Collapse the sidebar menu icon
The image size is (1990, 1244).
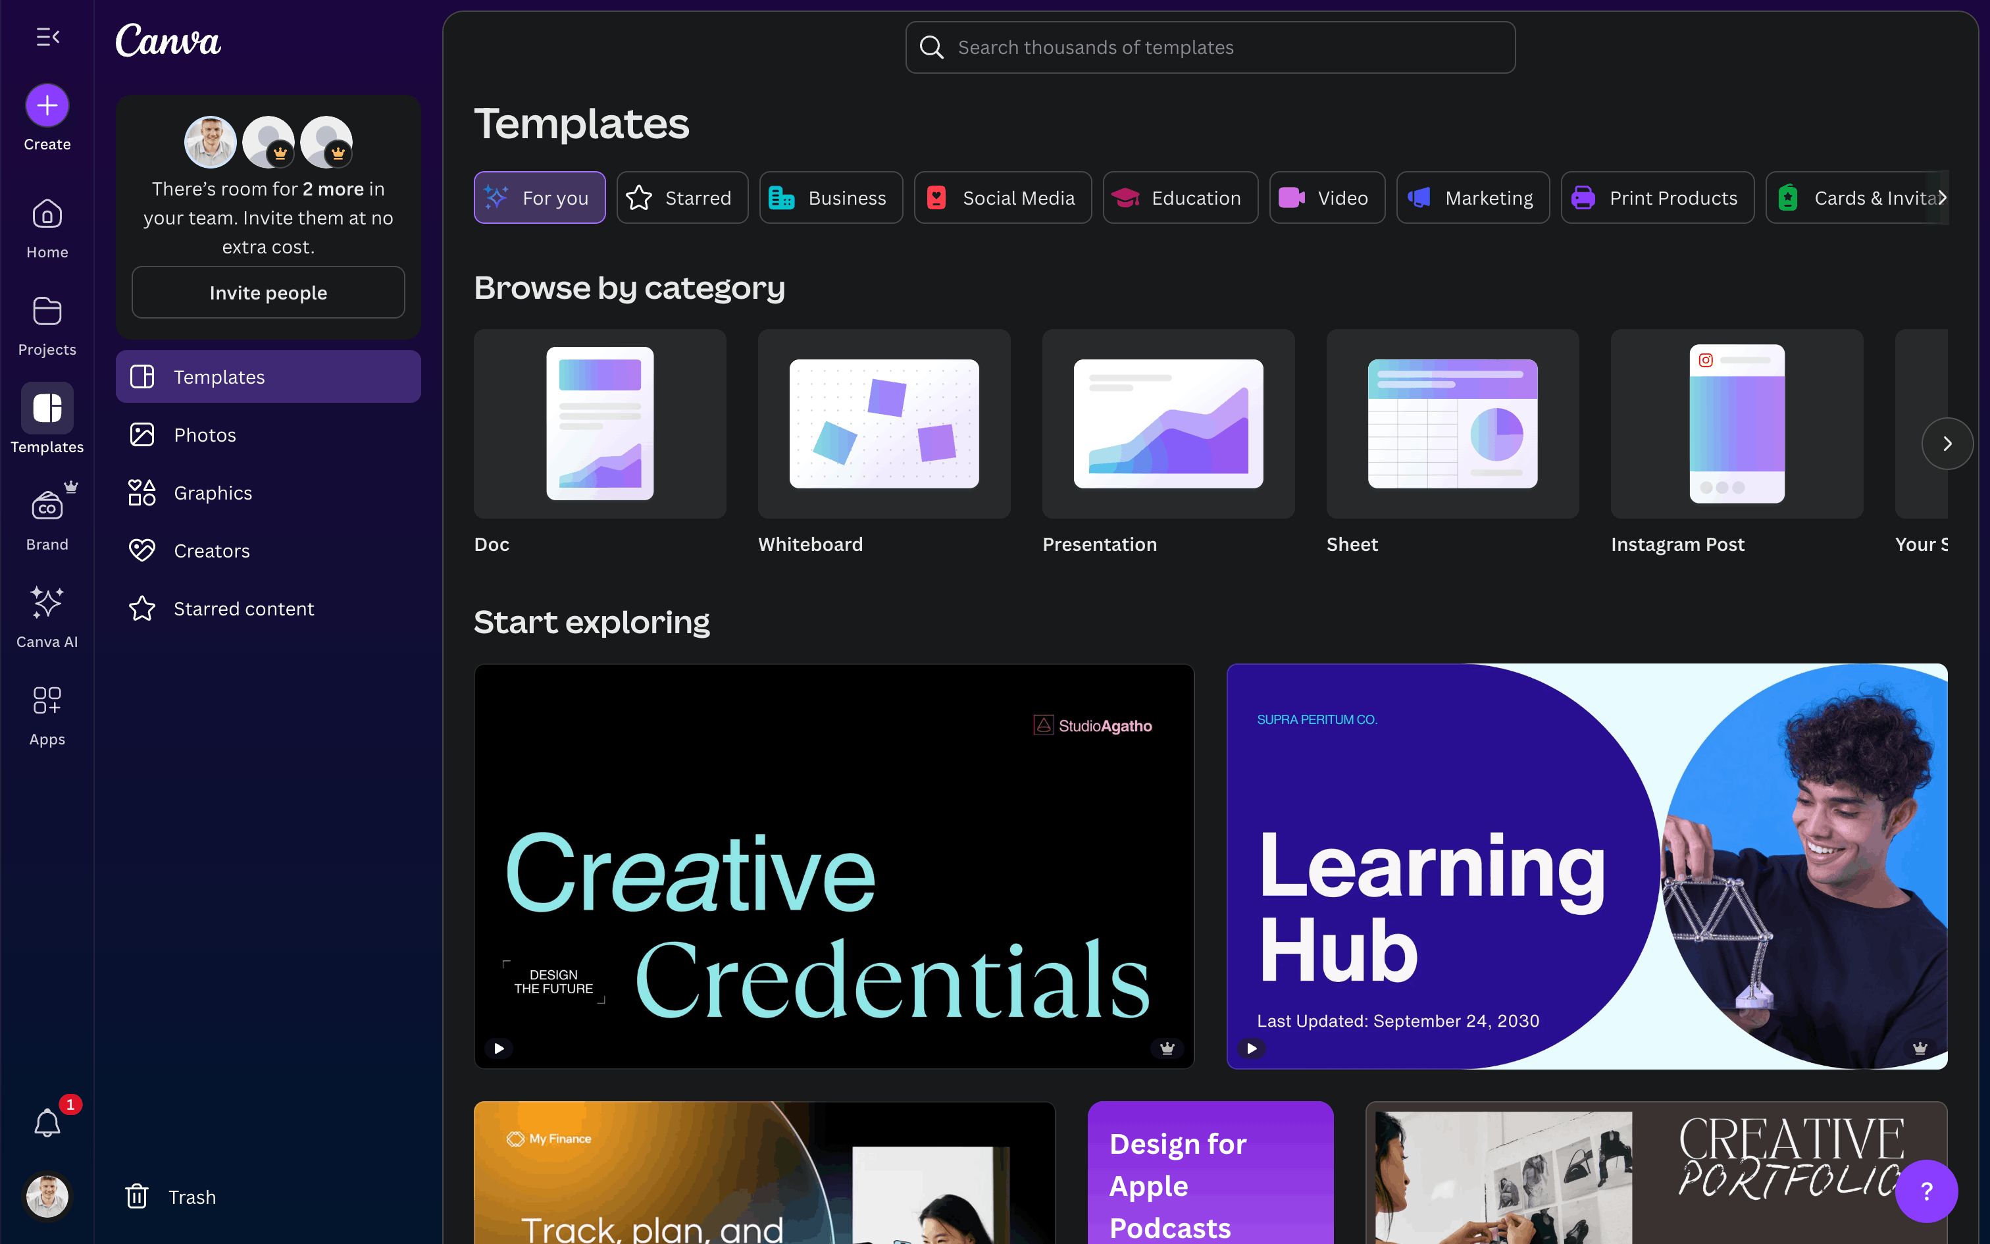click(47, 37)
